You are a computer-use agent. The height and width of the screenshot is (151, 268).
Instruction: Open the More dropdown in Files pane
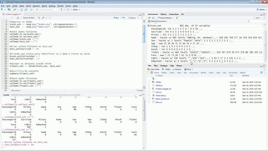188,69
